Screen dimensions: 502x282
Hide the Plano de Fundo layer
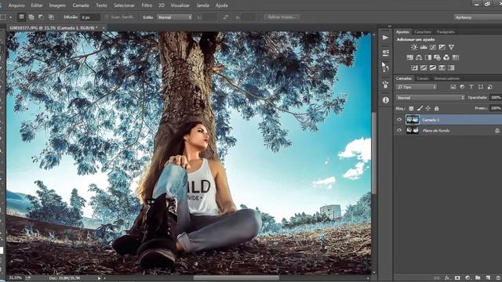tap(399, 130)
